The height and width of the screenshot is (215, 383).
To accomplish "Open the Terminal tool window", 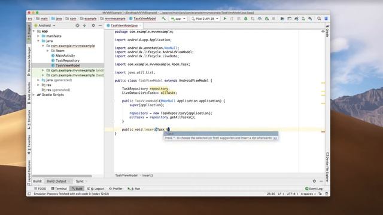I will (x=59, y=189).
